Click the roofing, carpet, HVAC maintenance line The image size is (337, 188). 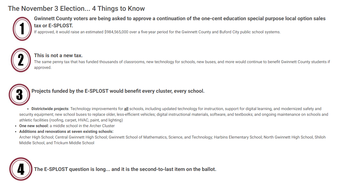(71, 120)
